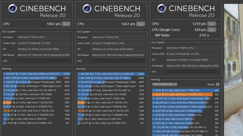Image resolution: width=243 pixels, height=136 pixels.
Task: Click the Cinebench logo above the 1661 pts score
Action: click(x=87, y=9)
